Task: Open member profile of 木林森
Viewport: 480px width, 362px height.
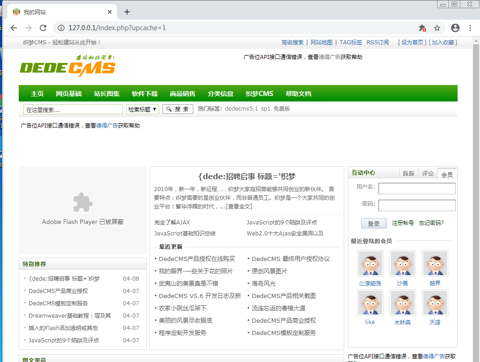Action: pyautogui.click(x=402, y=322)
